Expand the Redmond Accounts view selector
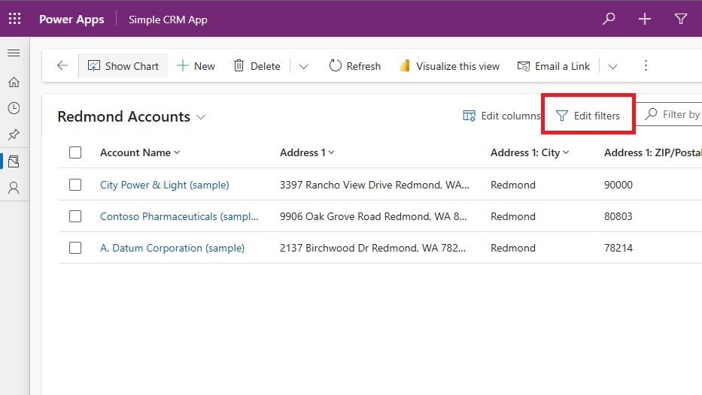Image resolution: width=702 pixels, height=395 pixels. pyautogui.click(x=201, y=117)
